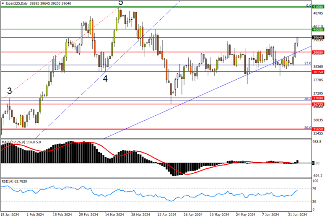Viewport: 327px width, 218px height.
Task: Select the 29 Feb 2024 date label
Action: pos(88,215)
